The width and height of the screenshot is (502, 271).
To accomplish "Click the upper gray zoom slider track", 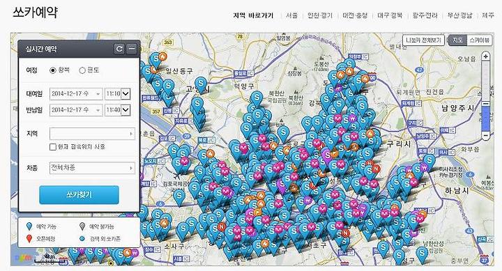I will coord(486,80).
